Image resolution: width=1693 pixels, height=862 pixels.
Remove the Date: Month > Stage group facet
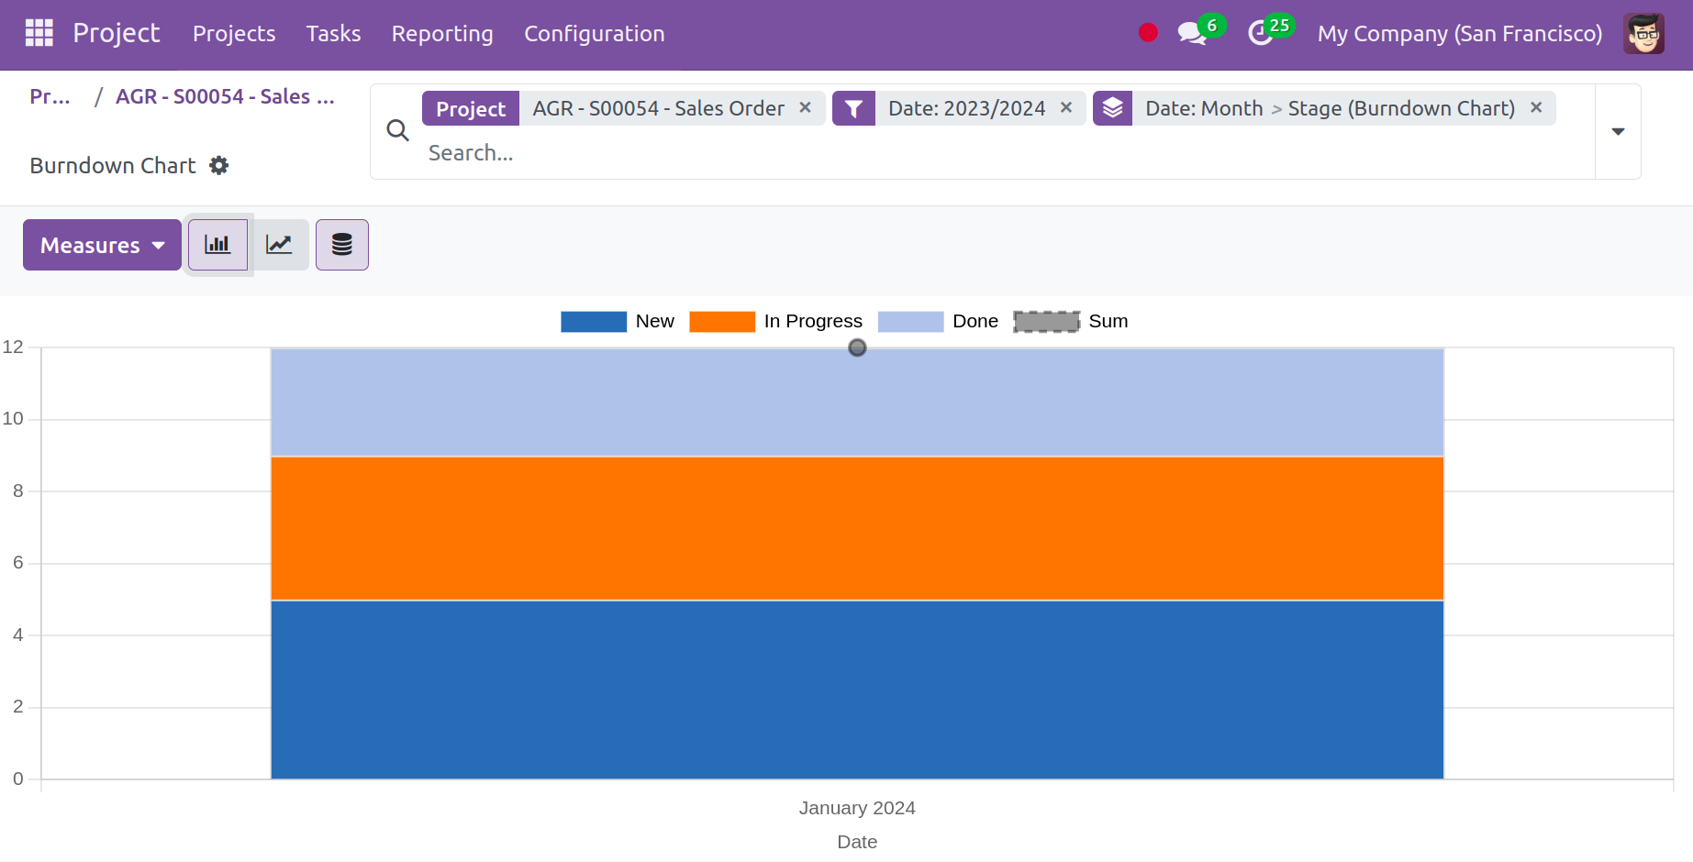(1536, 107)
